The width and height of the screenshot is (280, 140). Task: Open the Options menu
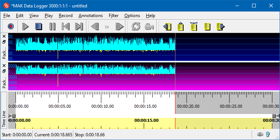(132, 16)
